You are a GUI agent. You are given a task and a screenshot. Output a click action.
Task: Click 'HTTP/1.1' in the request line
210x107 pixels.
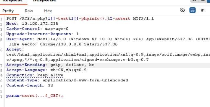(x=143, y=19)
